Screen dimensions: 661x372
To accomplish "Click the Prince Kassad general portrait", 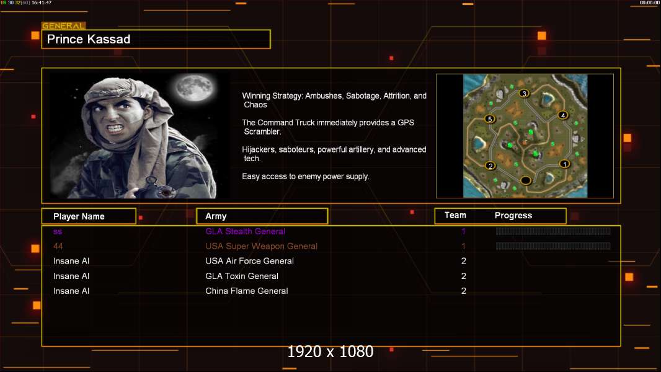I will click(x=140, y=135).
